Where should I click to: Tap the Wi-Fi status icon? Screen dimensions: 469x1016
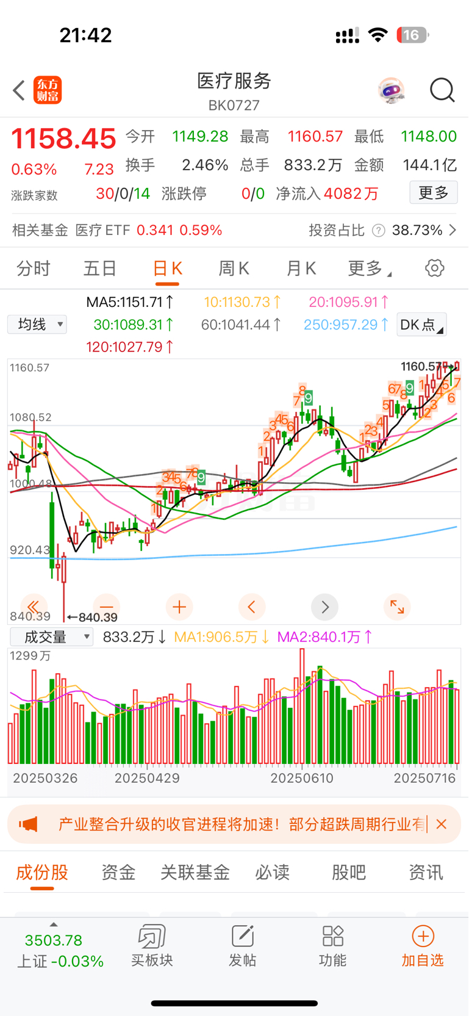click(378, 35)
